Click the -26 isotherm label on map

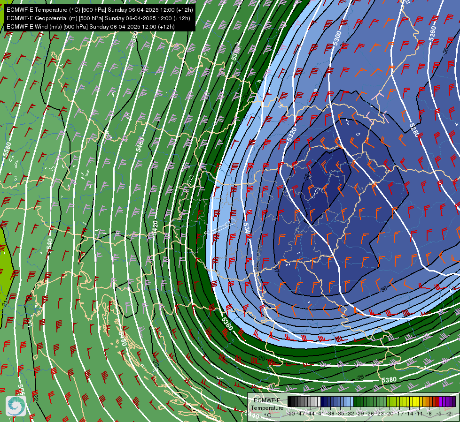(360, 377)
